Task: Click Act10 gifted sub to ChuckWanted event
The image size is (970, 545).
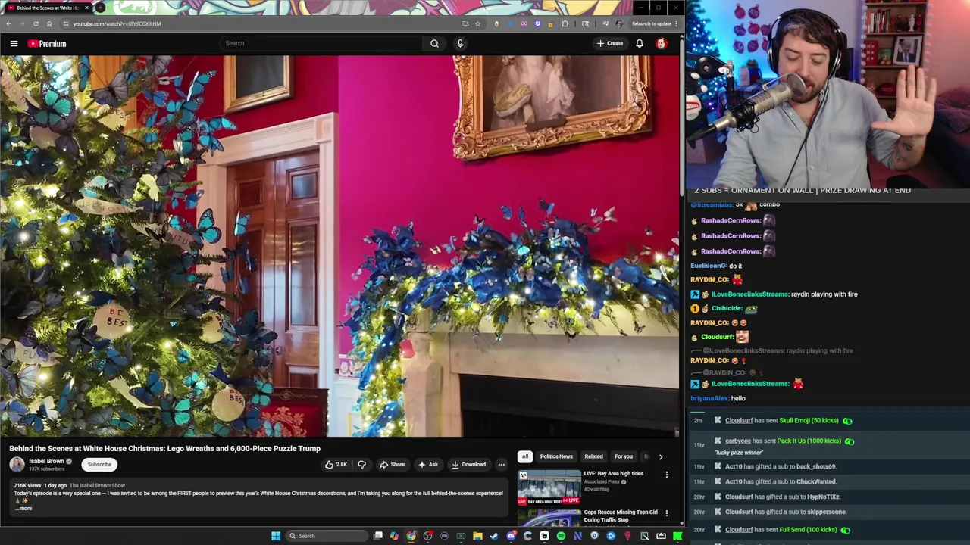Action: coord(781,481)
